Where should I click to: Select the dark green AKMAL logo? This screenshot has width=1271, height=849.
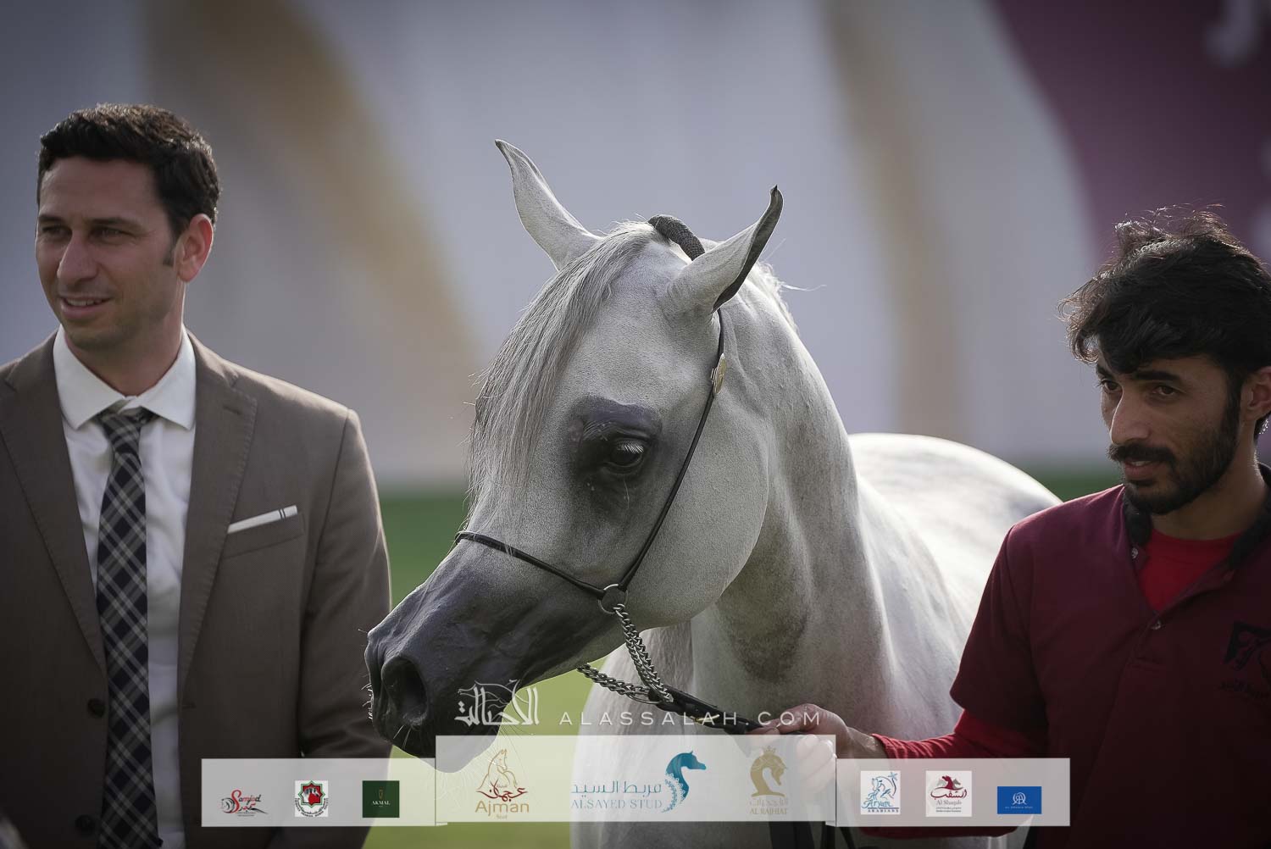(x=380, y=799)
